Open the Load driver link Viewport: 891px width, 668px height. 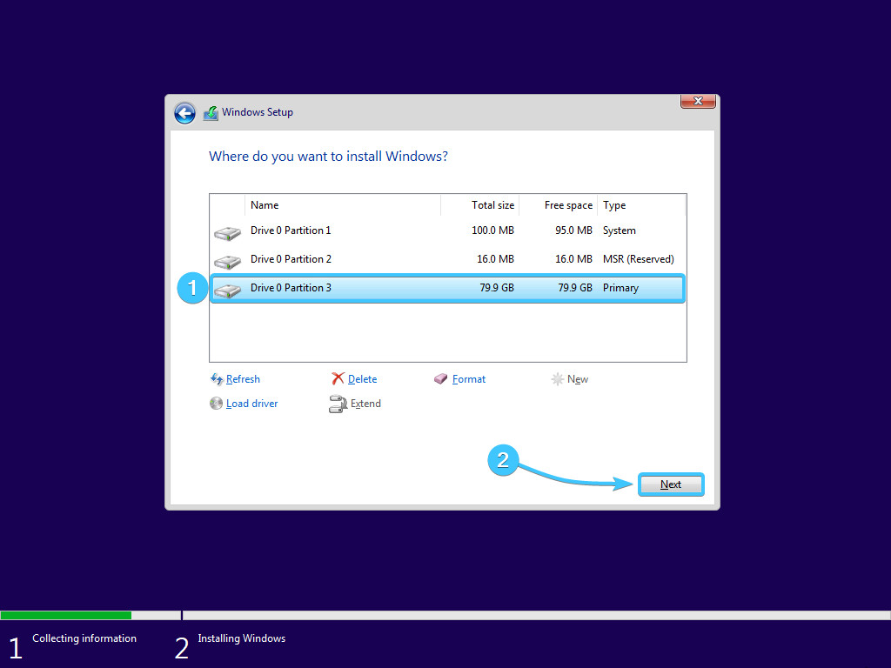click(x=251, y=404)
